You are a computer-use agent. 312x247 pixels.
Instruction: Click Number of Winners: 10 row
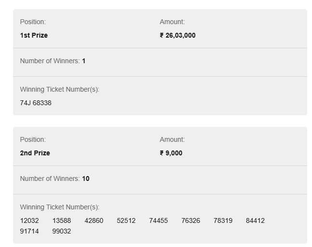[x=160, y=180]
